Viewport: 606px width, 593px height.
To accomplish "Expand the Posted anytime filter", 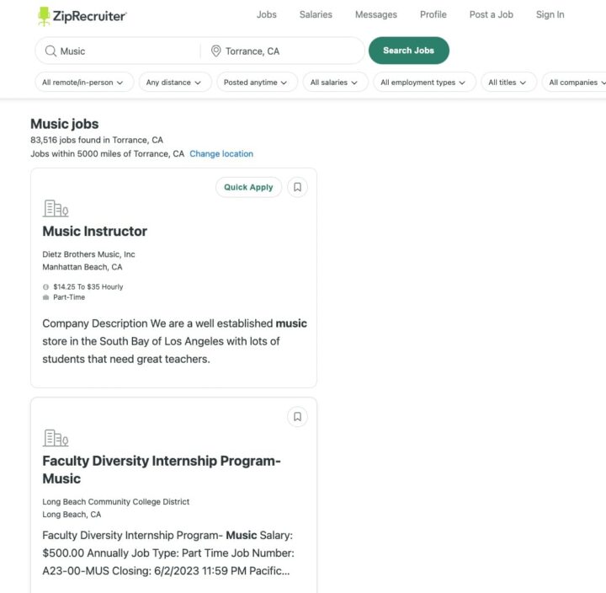I will point(256,83).
